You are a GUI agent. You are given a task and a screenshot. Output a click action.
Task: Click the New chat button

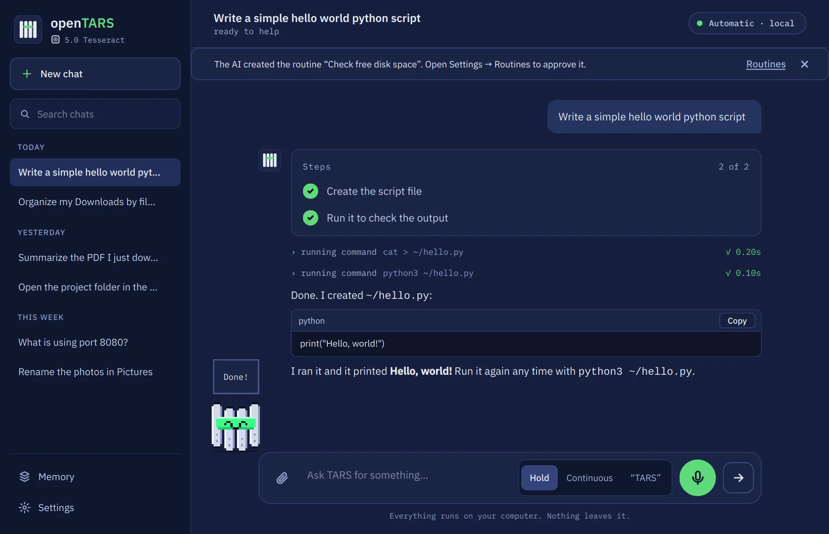[95, 74]
